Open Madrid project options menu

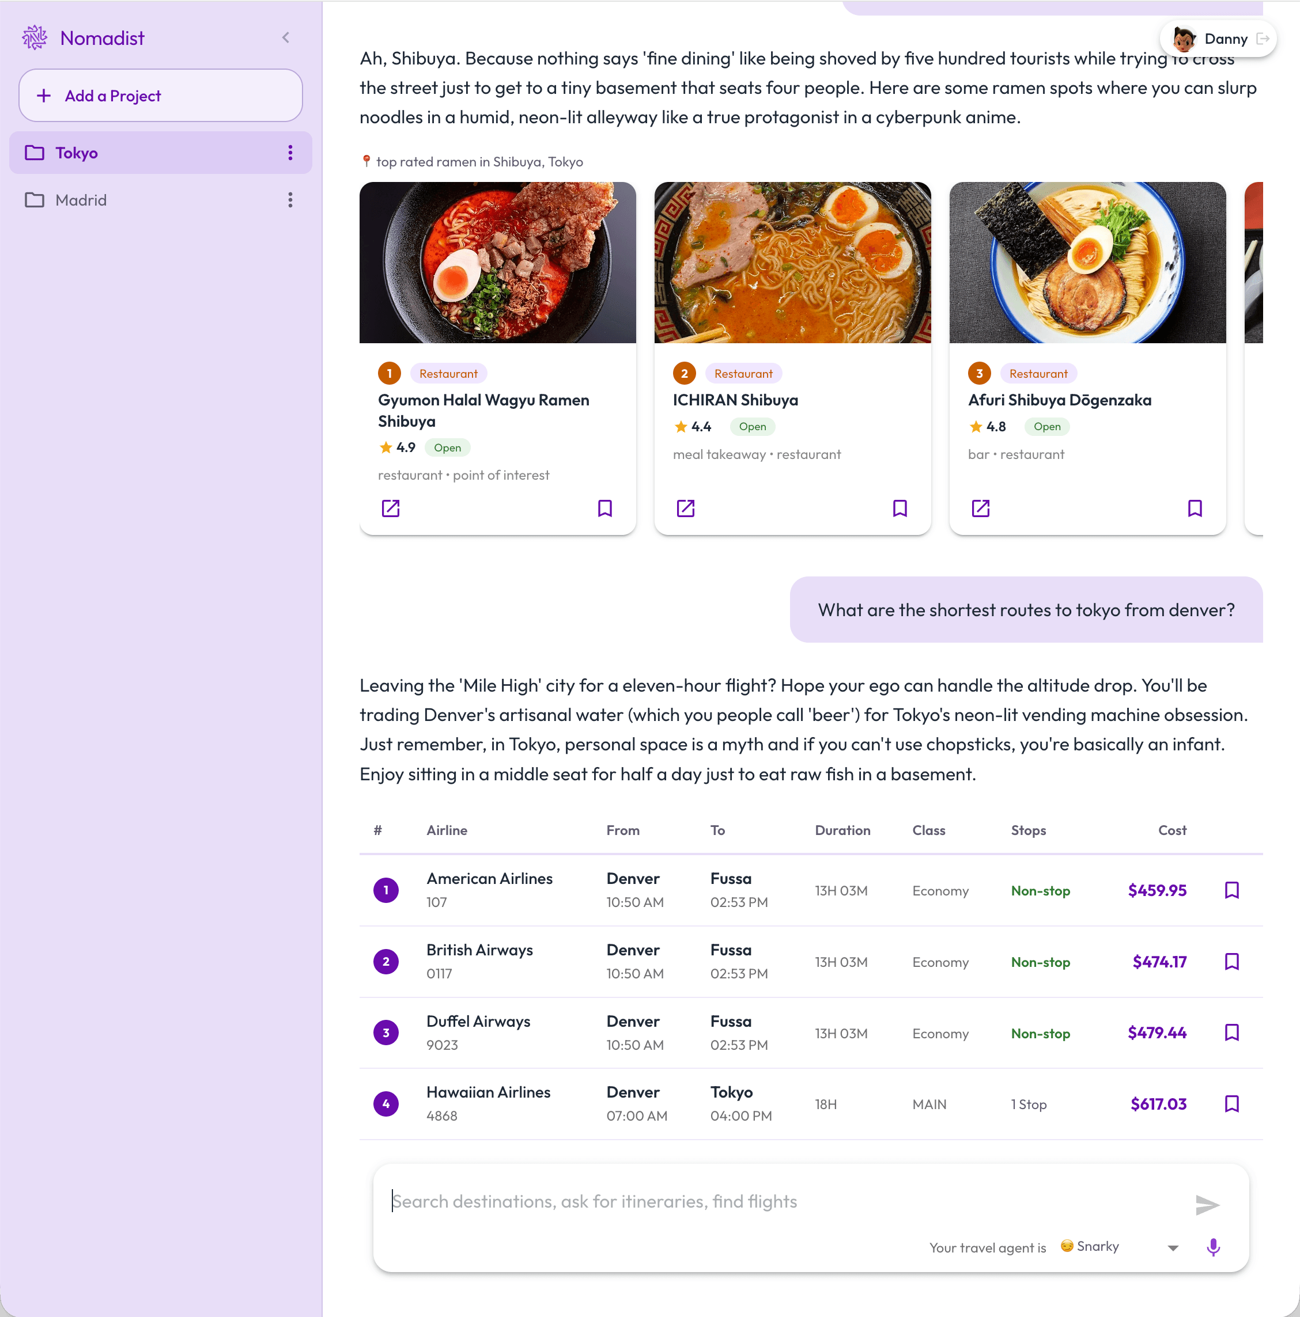pyautogui.click(x=290, y=200)
